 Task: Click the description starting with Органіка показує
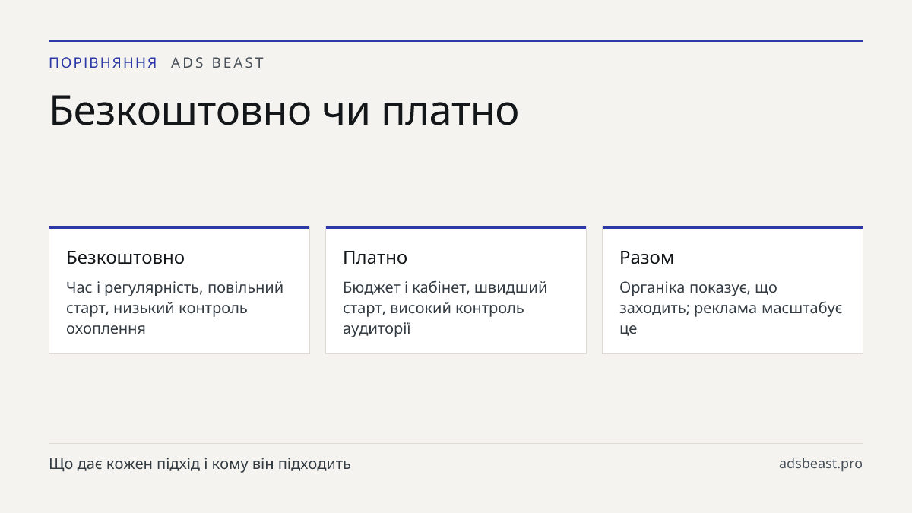click(731, 308)
